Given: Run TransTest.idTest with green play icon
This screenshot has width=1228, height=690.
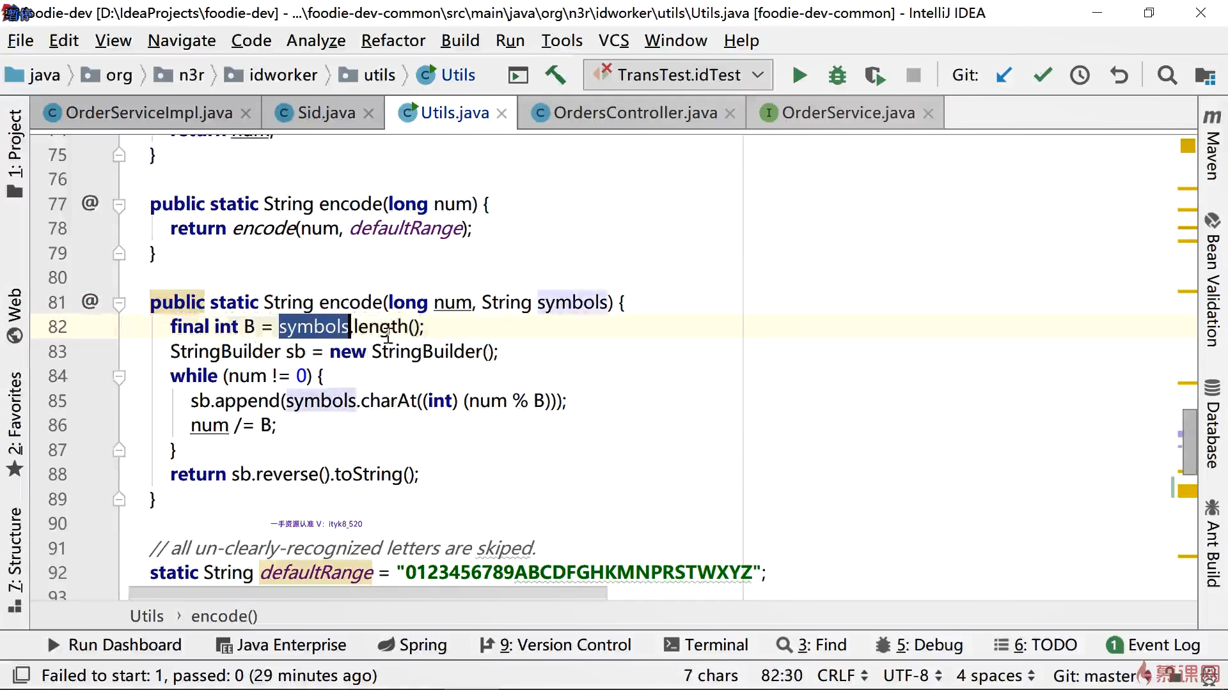Looking at the screenshot, I should (x=799, y=75).
